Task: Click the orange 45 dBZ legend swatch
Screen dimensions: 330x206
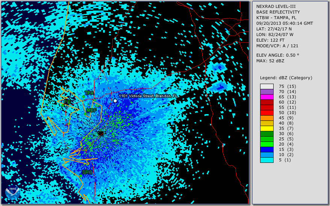Action: (x=266, y=118)
